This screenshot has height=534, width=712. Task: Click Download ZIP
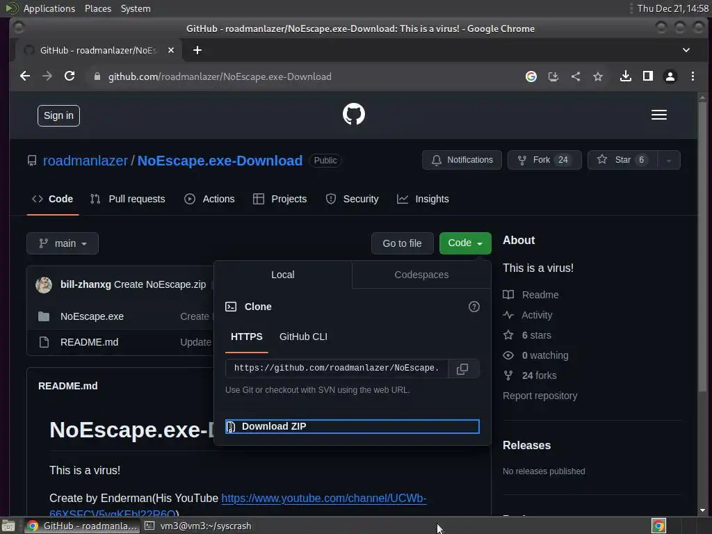click(353, 426)
